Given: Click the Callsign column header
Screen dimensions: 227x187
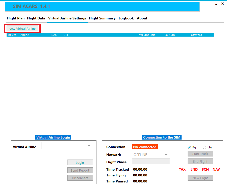Looking at the screenshot, I should (169, 35).
